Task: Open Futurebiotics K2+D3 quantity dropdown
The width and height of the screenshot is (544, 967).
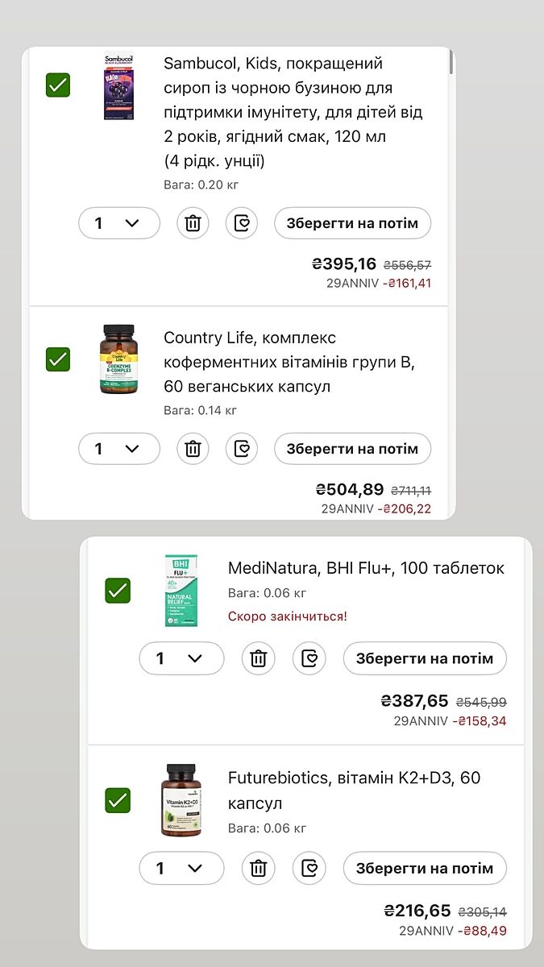Action: (x=181, y=868)
